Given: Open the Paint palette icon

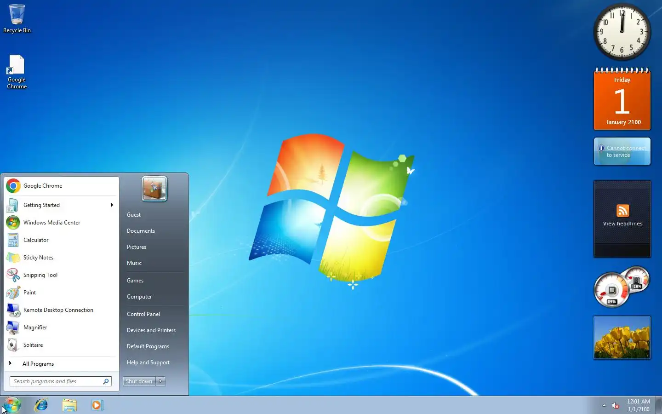Looking at the screenshot, I should click(13, 293).
